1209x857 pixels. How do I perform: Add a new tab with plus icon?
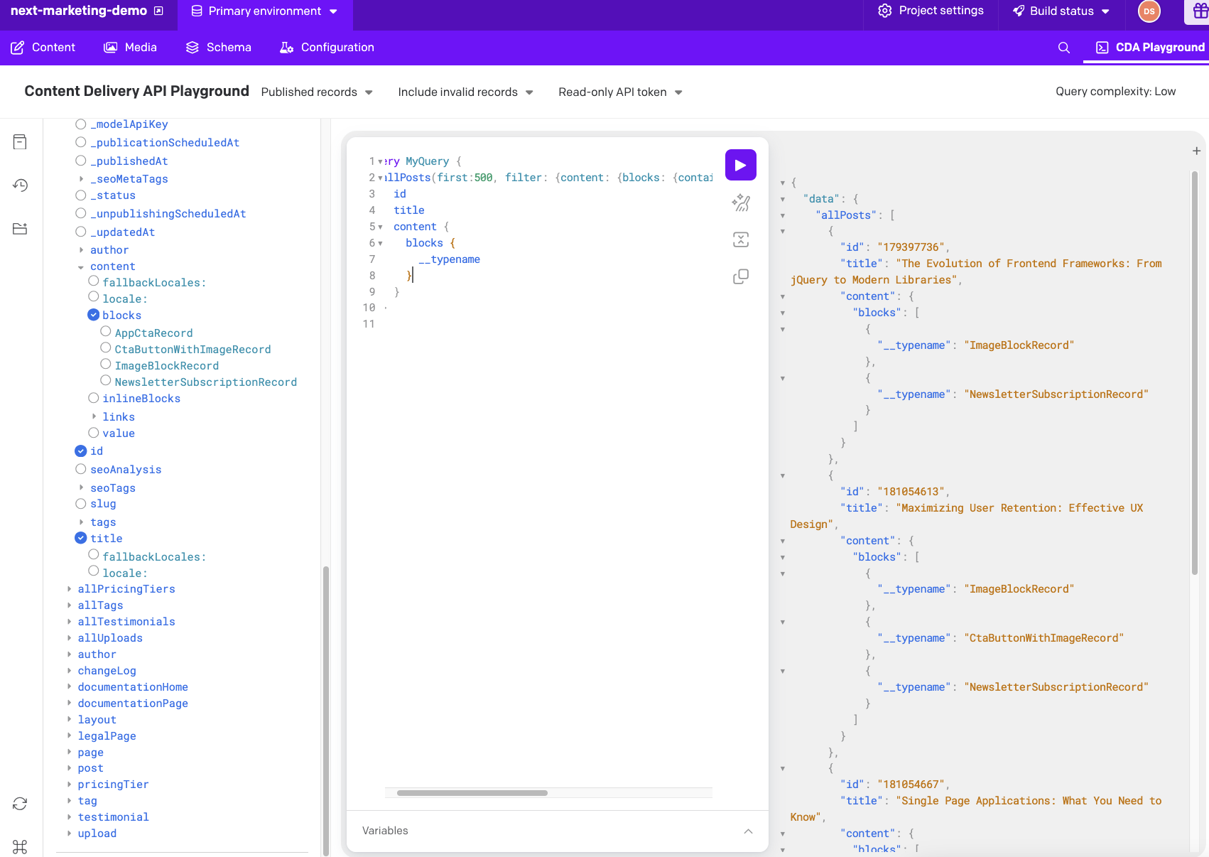point(1196,151)
